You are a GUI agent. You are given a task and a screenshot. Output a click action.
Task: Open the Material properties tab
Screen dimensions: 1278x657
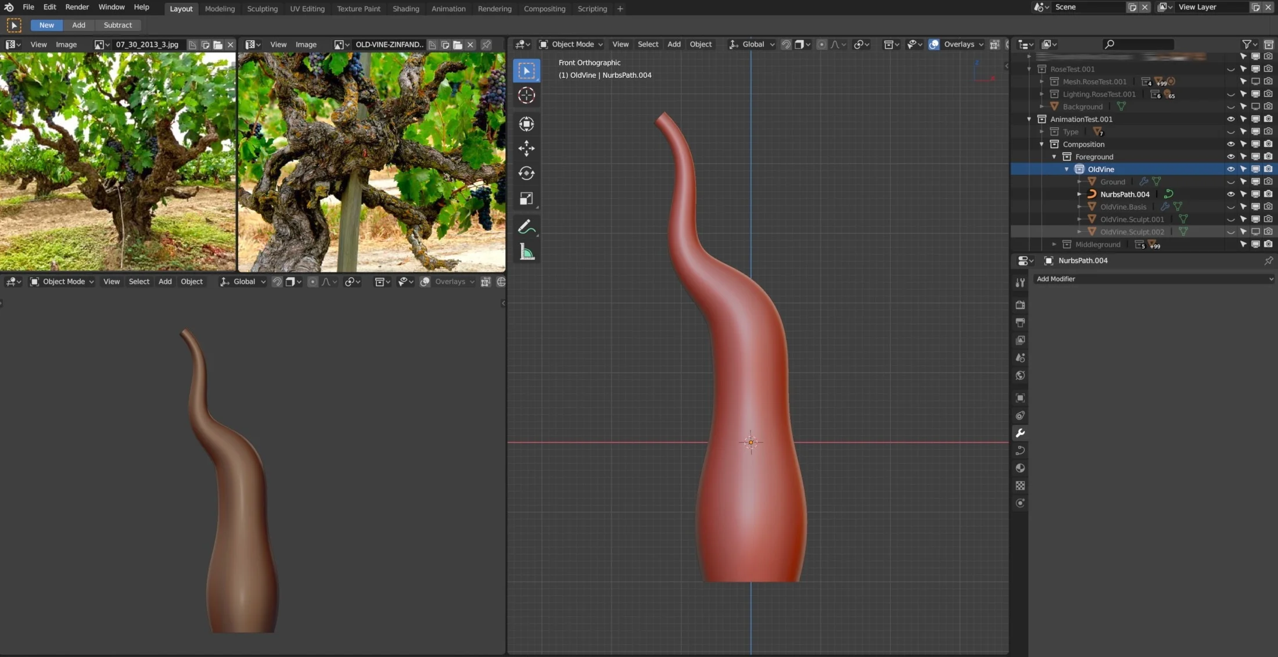click(1020, 468)
